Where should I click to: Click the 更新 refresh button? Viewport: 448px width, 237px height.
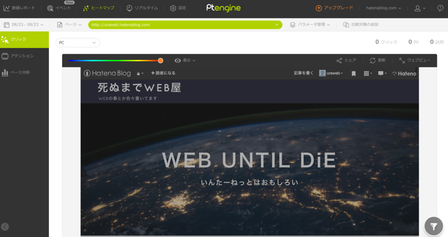point(378,60)
